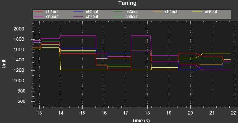
Task: Click the yellow ch5out legend line
Action: pos(197,12)
